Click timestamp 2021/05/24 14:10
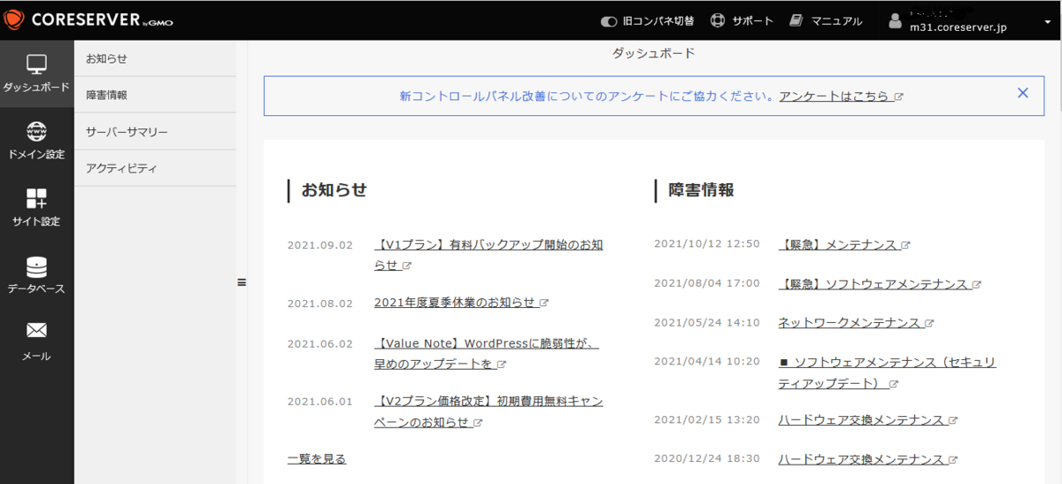This screenshot has width=1062, height=484. point(707,323)
